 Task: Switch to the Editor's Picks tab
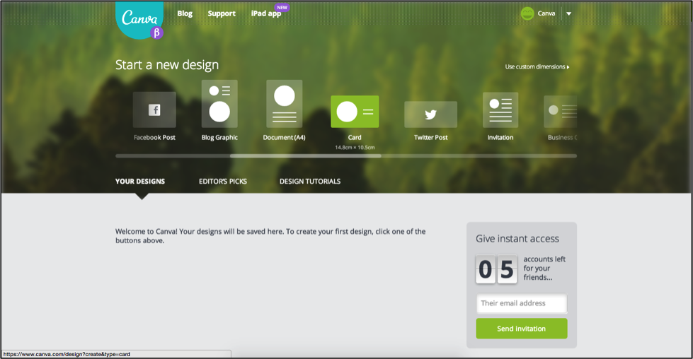tap(223, 182)
